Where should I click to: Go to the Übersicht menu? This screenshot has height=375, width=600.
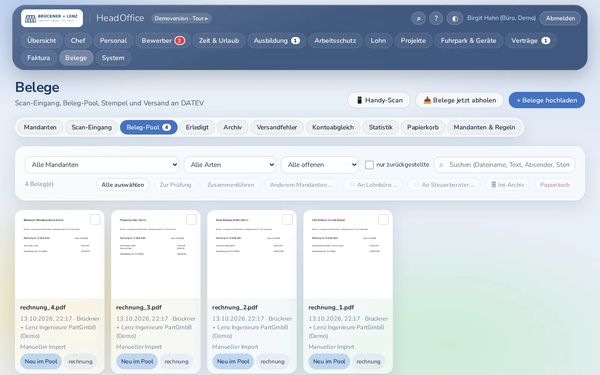pyautogui.click(x=42, y=40)
